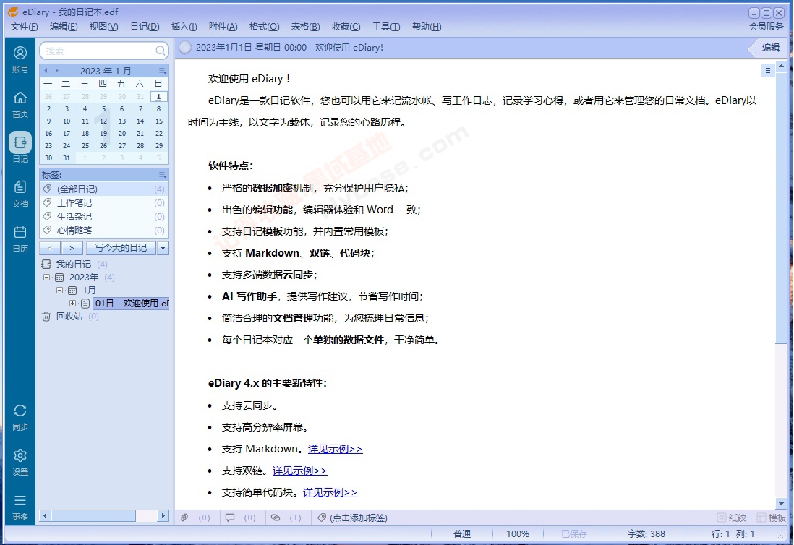
Task: Go to next month arrow in calendar
Action: point(56,70)
